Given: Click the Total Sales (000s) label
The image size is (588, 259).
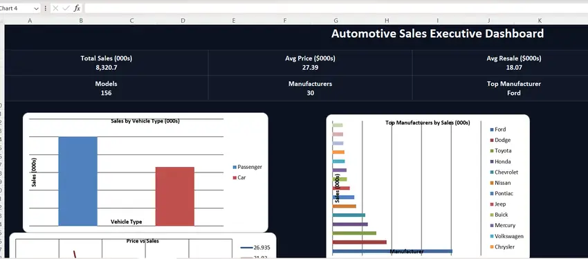Looking at the screenshot, I should click(x=106, y=58).
